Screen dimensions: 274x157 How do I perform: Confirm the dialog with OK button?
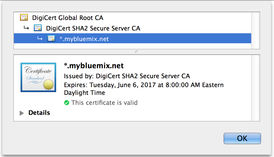[x=242, y=138]
